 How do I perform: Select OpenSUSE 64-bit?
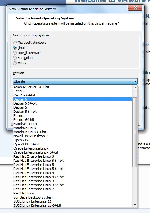coord(72,144)
